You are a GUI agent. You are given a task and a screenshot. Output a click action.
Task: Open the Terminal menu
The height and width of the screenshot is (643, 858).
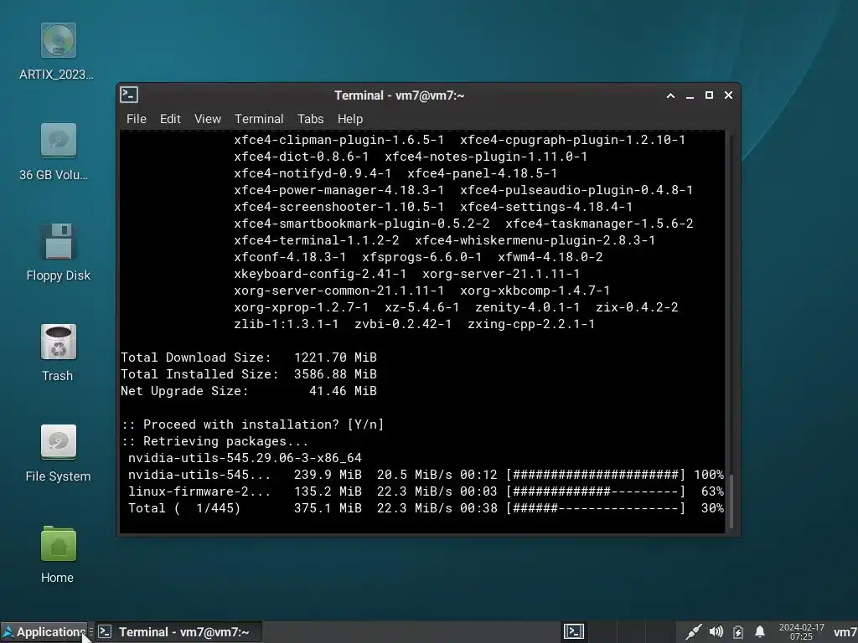point(259,119)
